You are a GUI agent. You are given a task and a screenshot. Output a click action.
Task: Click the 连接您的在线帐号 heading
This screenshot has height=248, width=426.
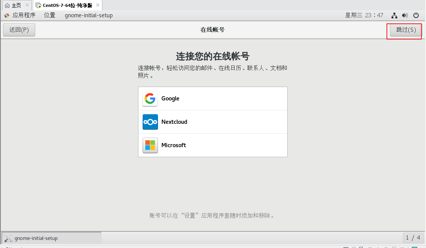click(x=213, y=56)
